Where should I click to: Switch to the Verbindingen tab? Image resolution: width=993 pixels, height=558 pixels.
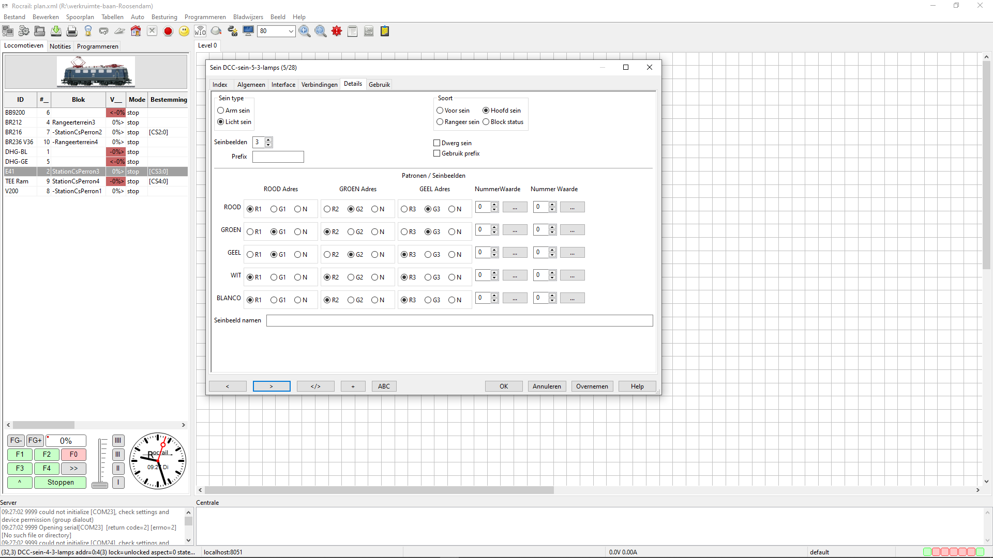point(319,85)
